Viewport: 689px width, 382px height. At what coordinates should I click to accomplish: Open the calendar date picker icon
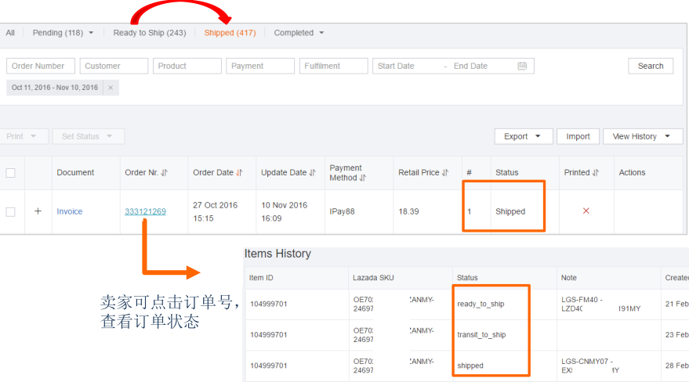point(522,66)
